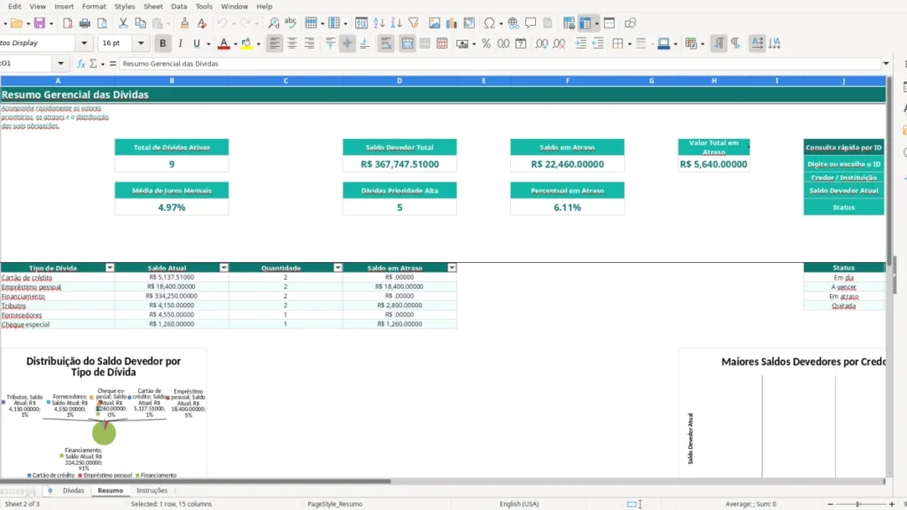Image resolution: width=907 pixels, height=510 pixels.
Task: Click the formula equals button
Action: click(x=112, y=64)
